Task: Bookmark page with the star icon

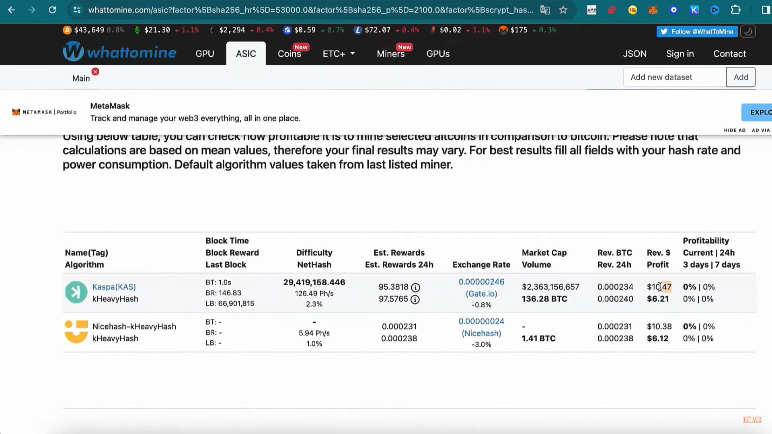Action: (563, 10)
